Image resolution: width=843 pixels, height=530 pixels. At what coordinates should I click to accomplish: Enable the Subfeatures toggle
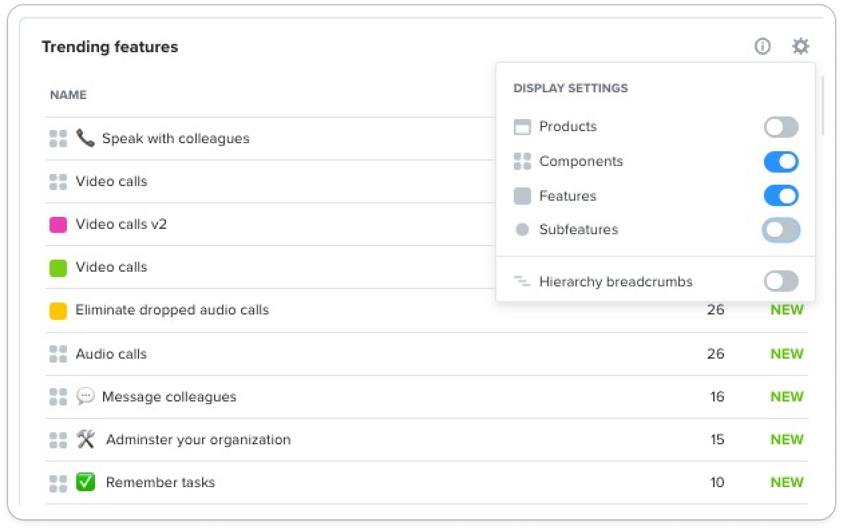(781, 230)
